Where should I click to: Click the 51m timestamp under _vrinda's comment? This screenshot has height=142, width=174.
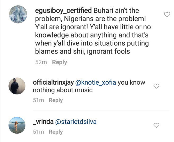39,132
